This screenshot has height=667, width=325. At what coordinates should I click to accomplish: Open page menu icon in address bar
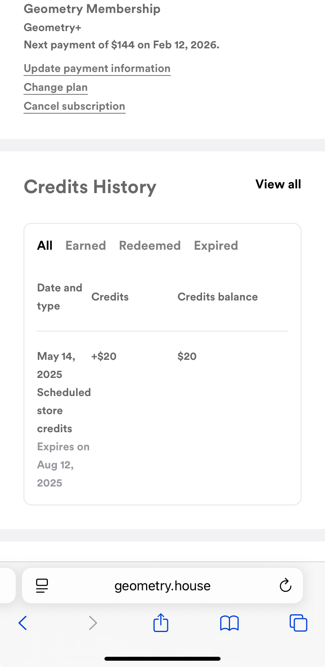coord(42,586)
